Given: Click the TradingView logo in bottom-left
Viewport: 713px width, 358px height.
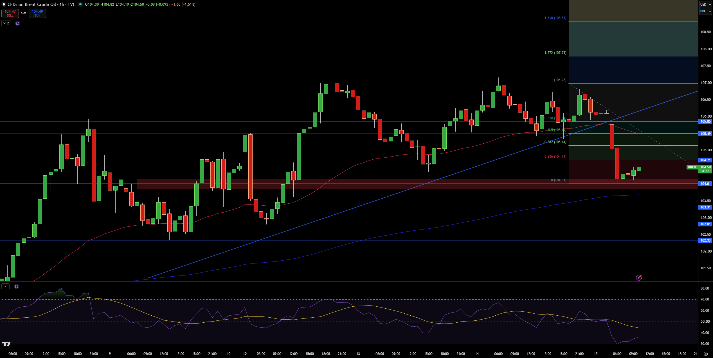Looking at the screenshot, I should tap(6, 344).
